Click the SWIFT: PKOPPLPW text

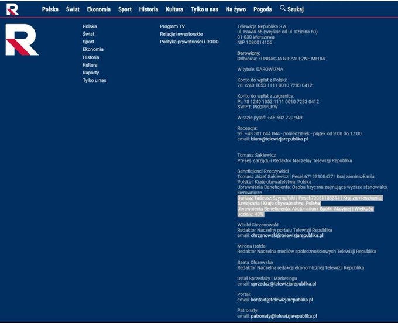click(258, 107)
